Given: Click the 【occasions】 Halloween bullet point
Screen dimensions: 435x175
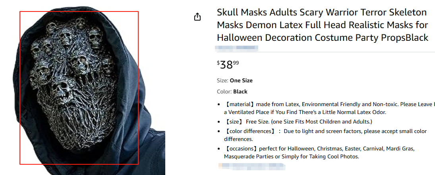Looking at the screenshot, I should 319,149.
